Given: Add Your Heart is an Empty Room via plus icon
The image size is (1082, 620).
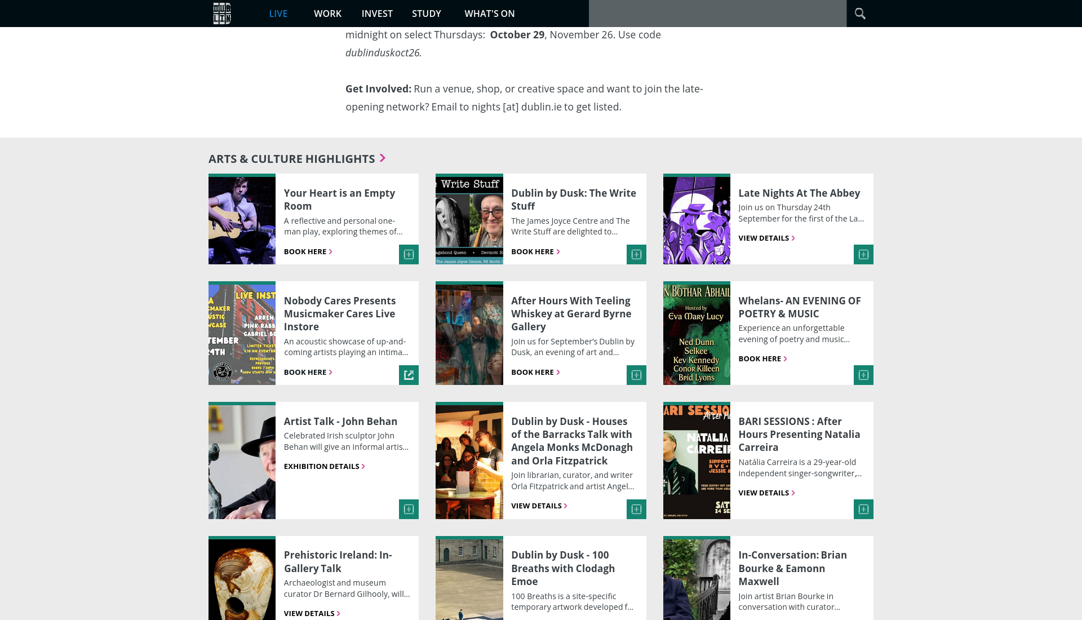Looking at the screenshot, I should click(409, 254).
